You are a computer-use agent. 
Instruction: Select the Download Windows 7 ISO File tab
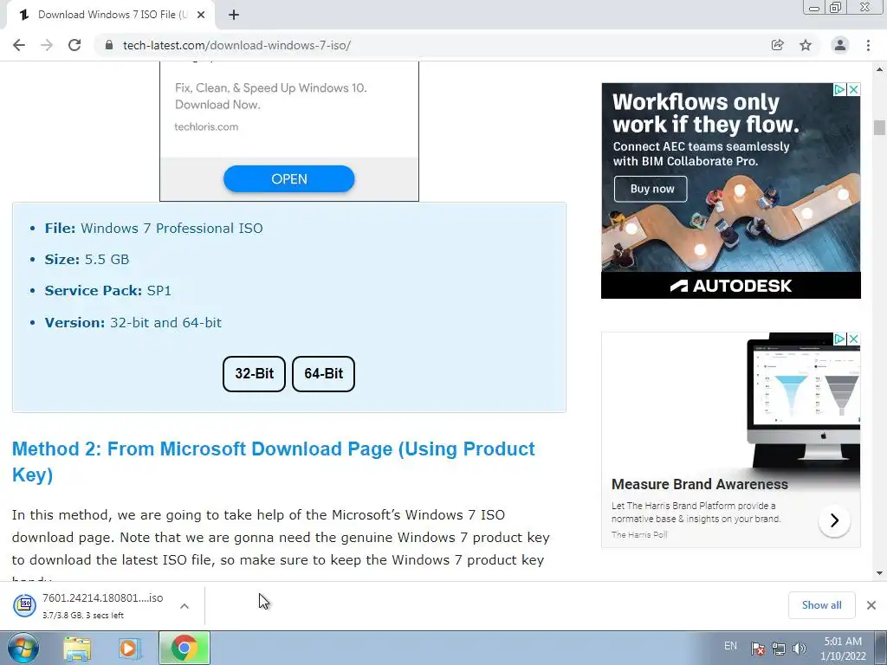click(x=110, y=15)
